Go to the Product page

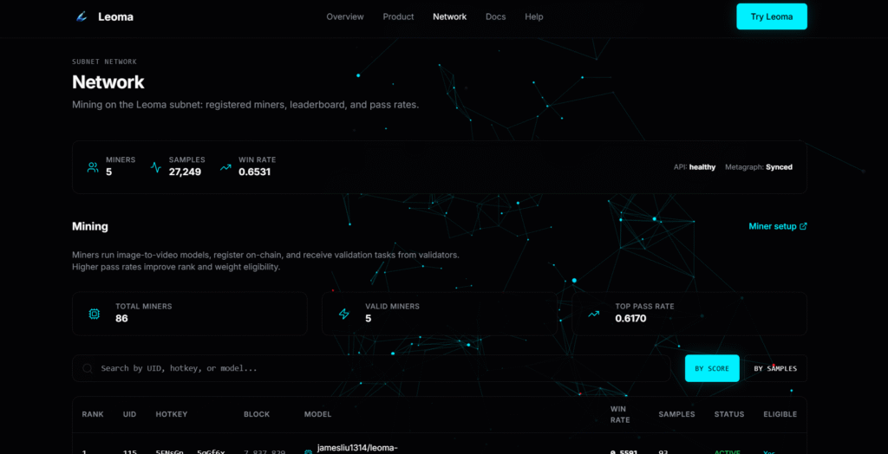398,16
